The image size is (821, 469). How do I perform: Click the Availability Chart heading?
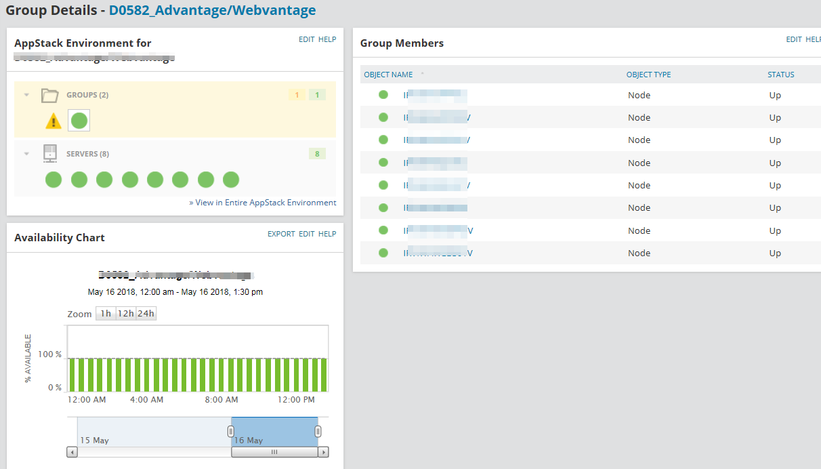60,237
